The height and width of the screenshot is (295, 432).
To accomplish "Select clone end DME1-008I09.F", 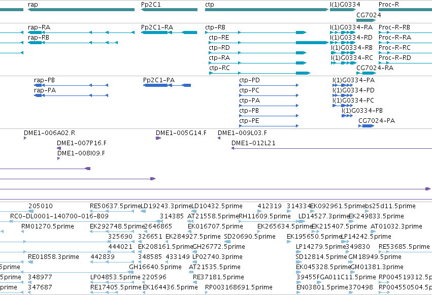I will [81, 153].
